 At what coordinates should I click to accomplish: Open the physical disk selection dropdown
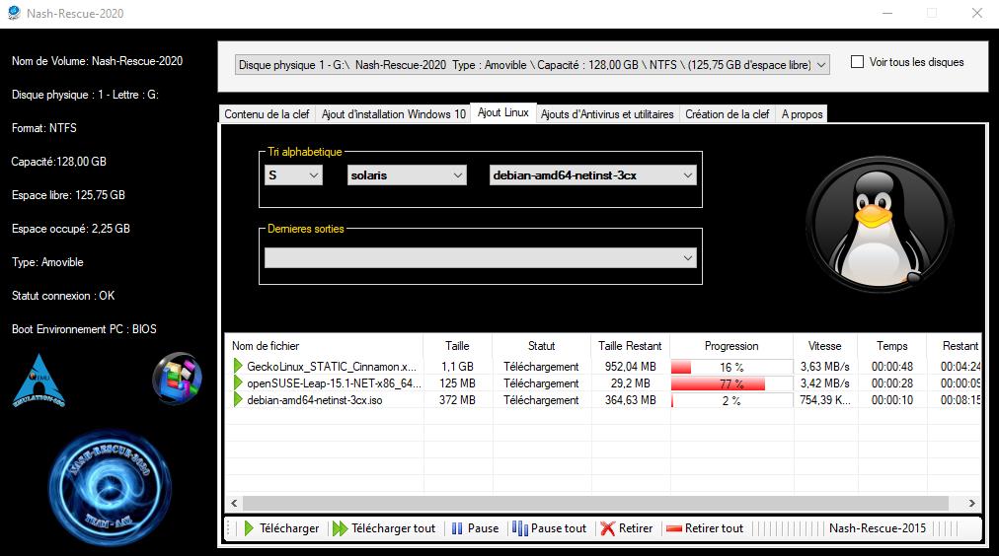(x=532, y=64)
